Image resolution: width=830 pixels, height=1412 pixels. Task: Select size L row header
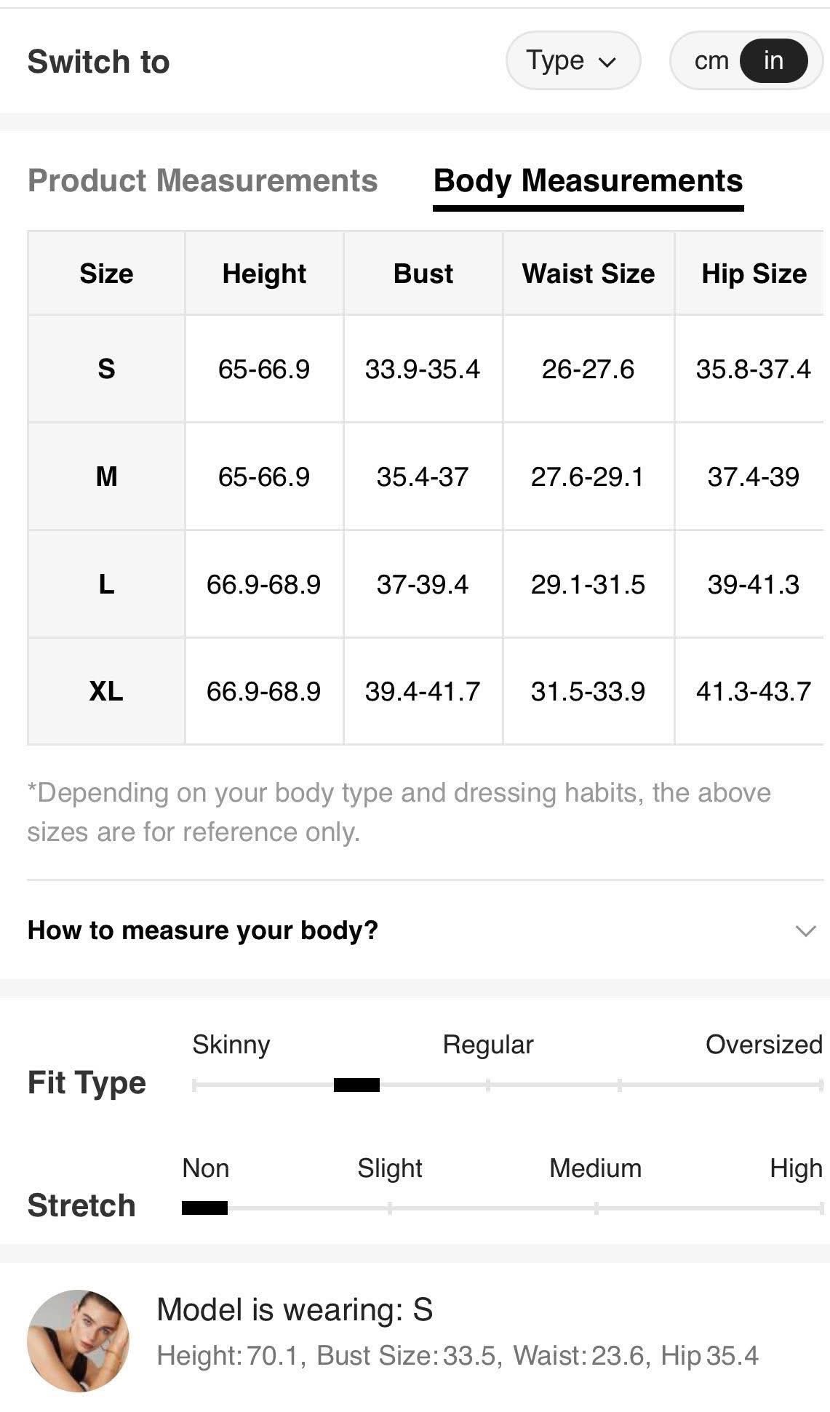click(106, 584)
